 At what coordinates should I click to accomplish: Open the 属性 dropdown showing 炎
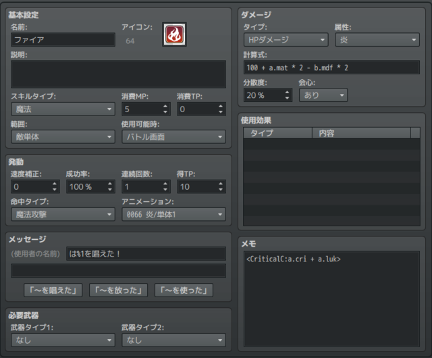pyautogui.click(x=377, y=40)
